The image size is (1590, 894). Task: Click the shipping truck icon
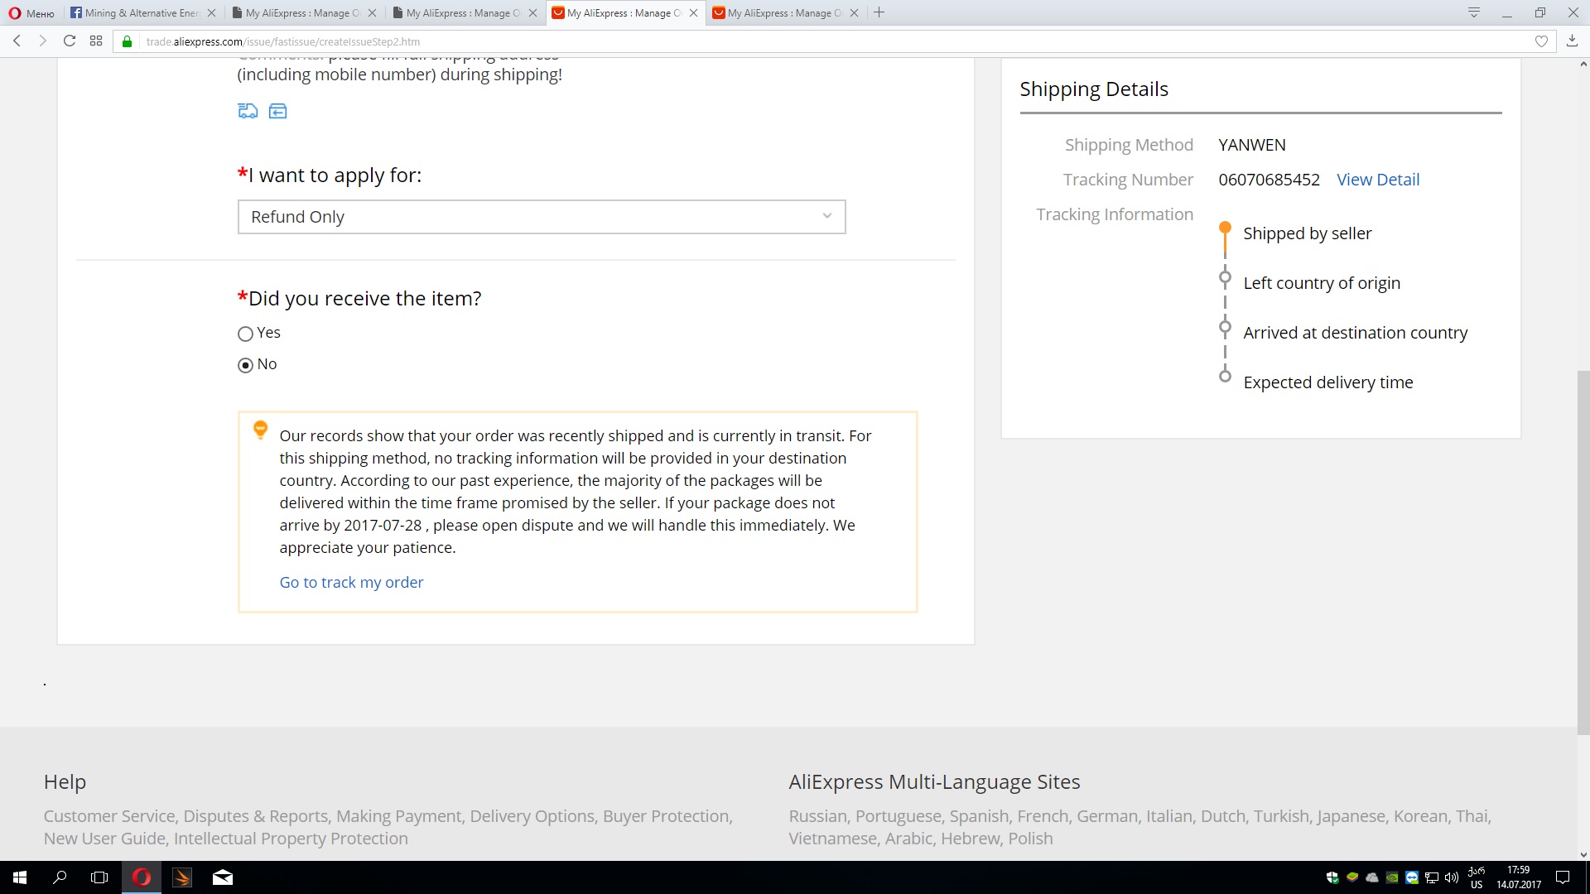coord(248,111)
